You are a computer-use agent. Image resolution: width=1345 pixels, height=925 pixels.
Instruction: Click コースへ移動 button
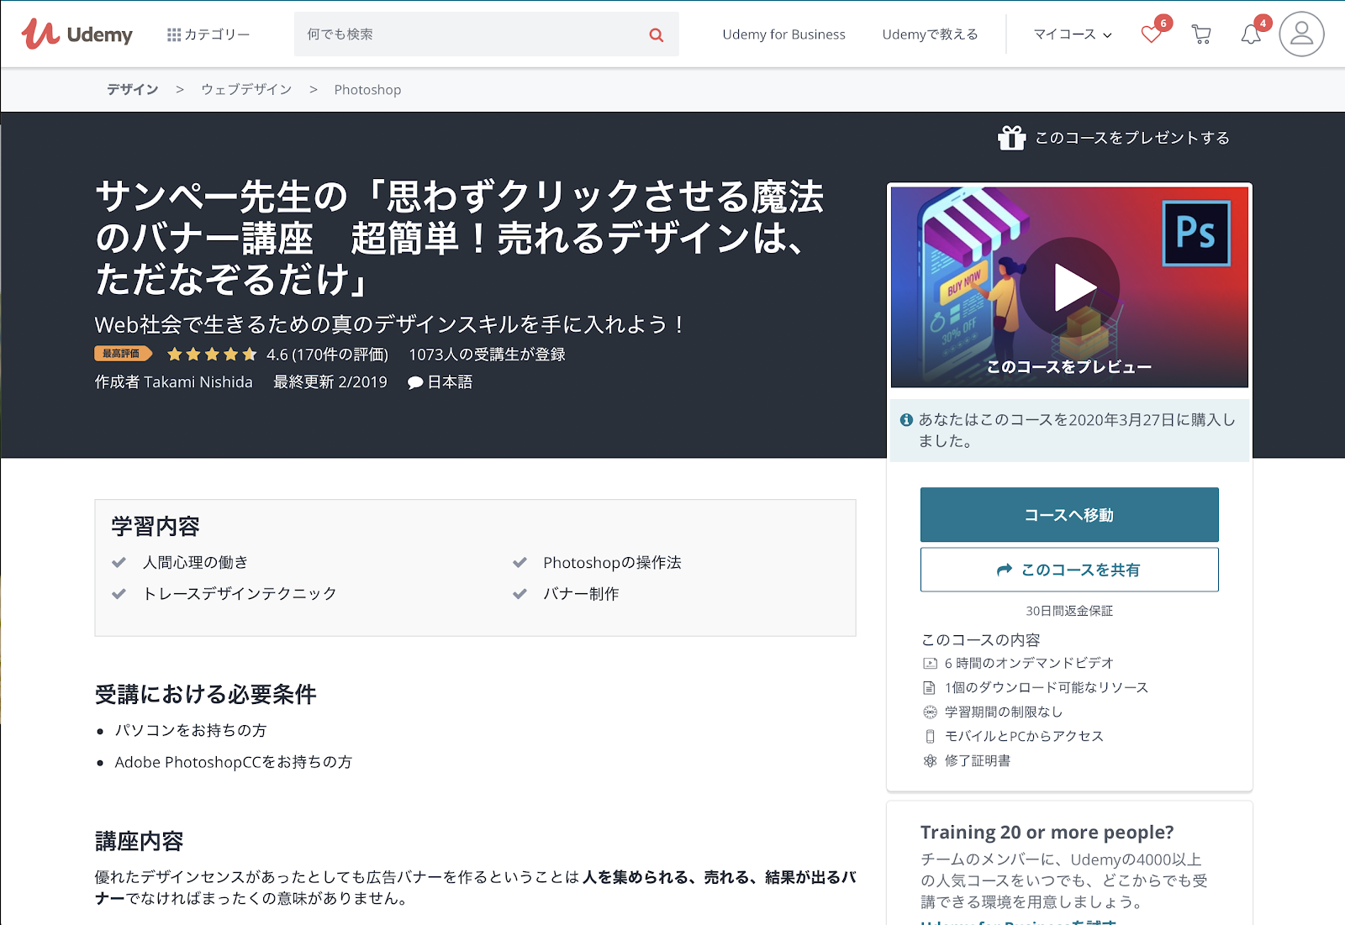point(1069,515)
